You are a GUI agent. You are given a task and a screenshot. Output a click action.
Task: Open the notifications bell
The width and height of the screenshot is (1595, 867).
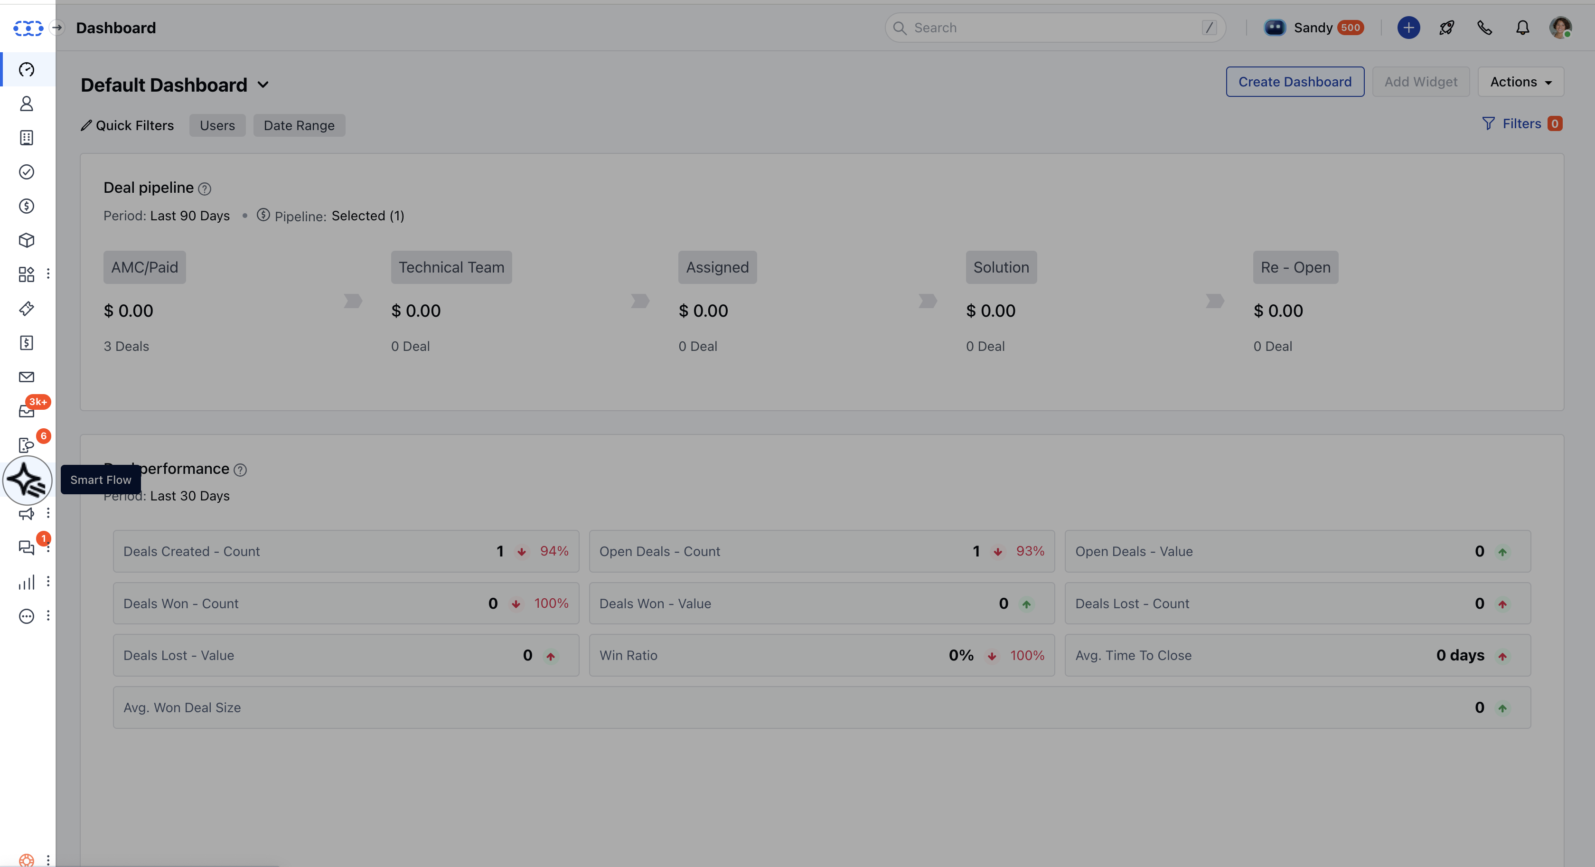(x=1522, y=28)
